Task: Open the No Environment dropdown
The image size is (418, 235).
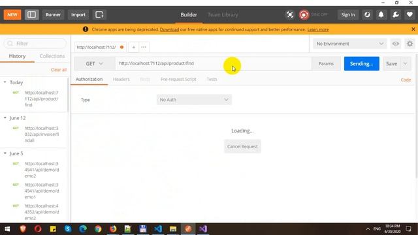Action: 349,44
